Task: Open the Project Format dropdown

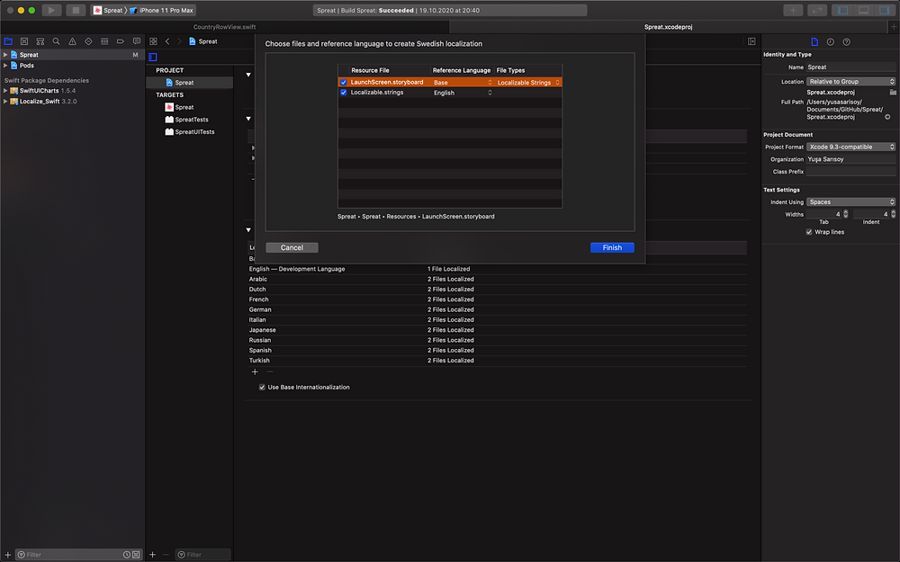Action: point(850,147)
